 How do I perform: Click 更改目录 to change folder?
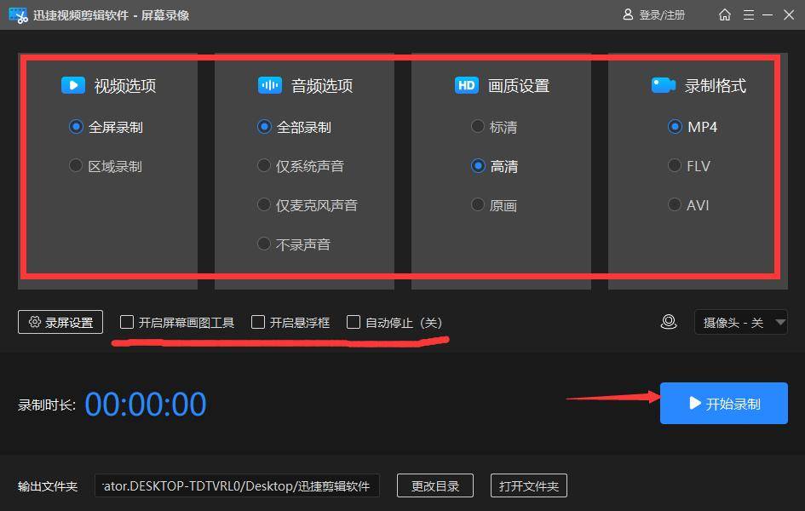tap(434, 485)
